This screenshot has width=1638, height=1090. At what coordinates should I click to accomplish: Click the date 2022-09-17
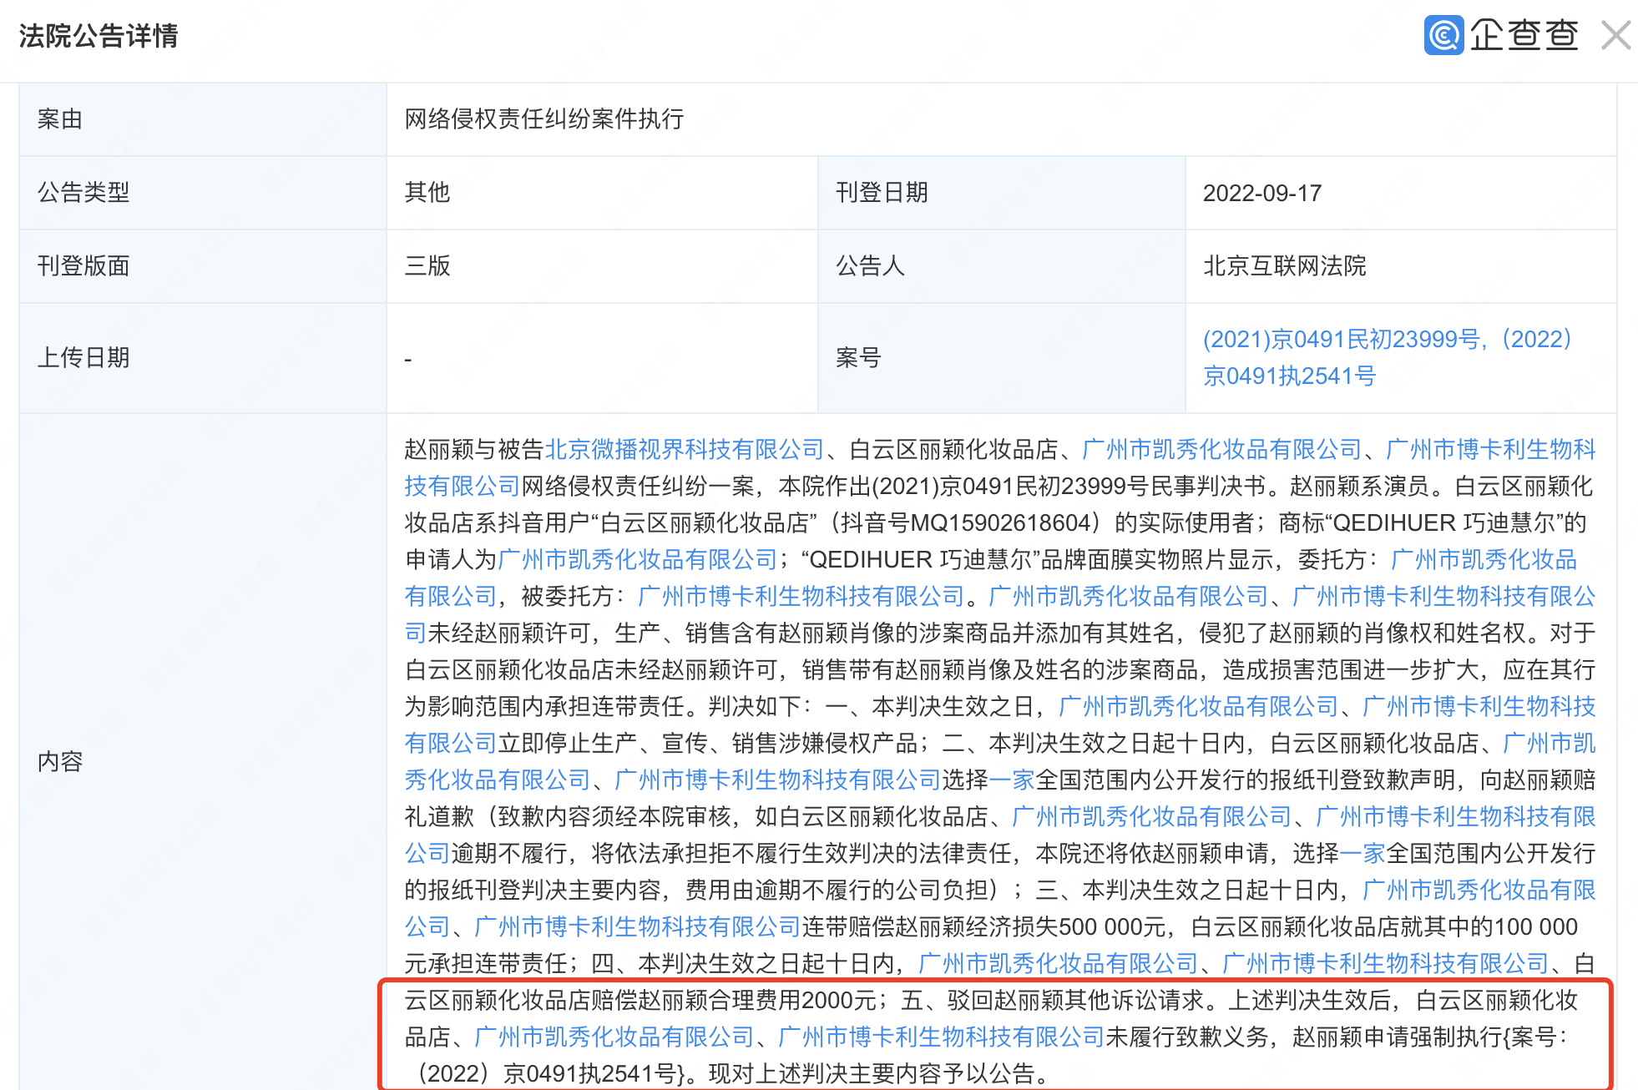tap(1262, 193)
